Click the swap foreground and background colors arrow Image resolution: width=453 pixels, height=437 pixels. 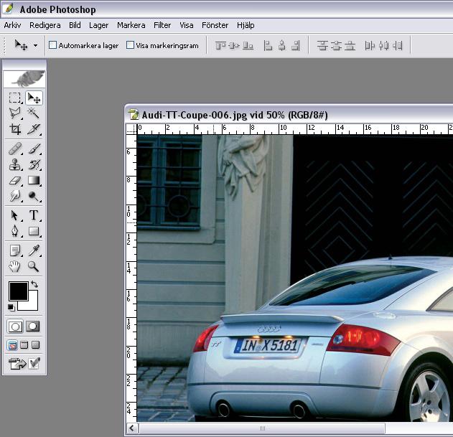click(x=34, y=284)
